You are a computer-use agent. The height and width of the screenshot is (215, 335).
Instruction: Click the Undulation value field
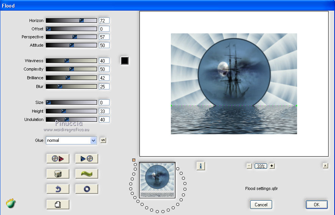coord(104,119)
